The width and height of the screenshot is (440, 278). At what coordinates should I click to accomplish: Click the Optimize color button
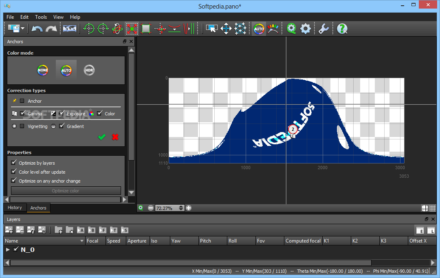tap(66, 191)
